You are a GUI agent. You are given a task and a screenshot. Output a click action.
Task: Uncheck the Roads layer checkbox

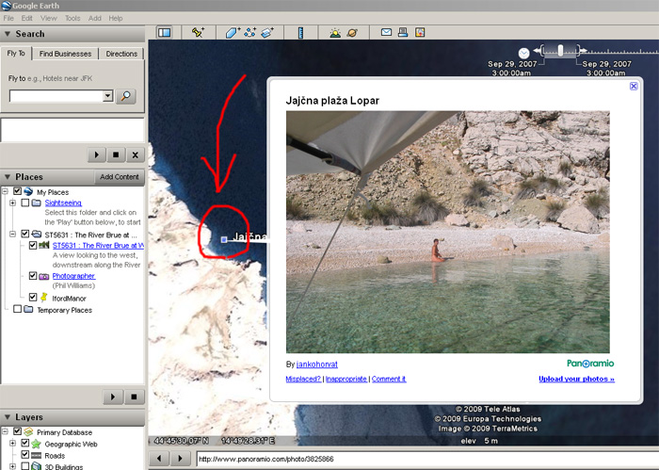(25, 454)
